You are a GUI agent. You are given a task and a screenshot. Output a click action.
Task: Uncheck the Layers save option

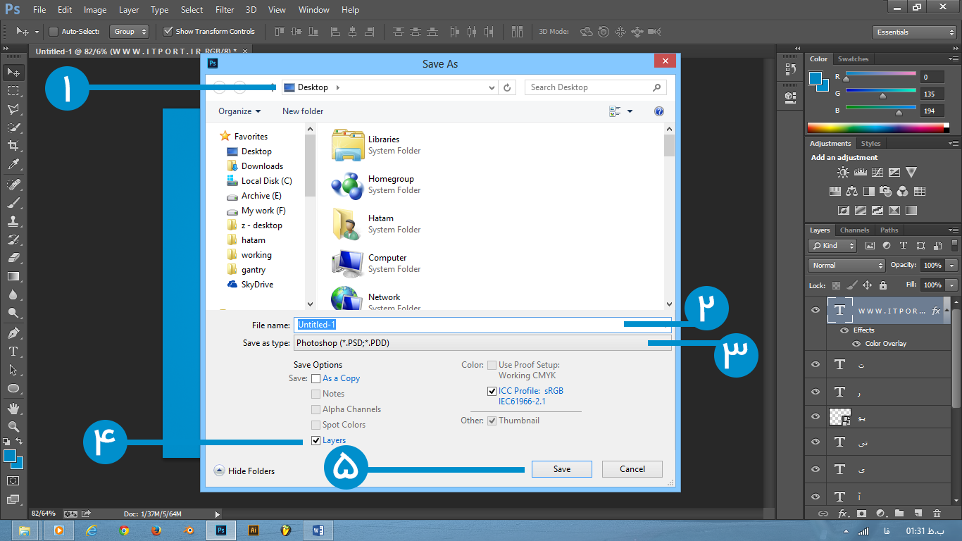click(316, 440)
